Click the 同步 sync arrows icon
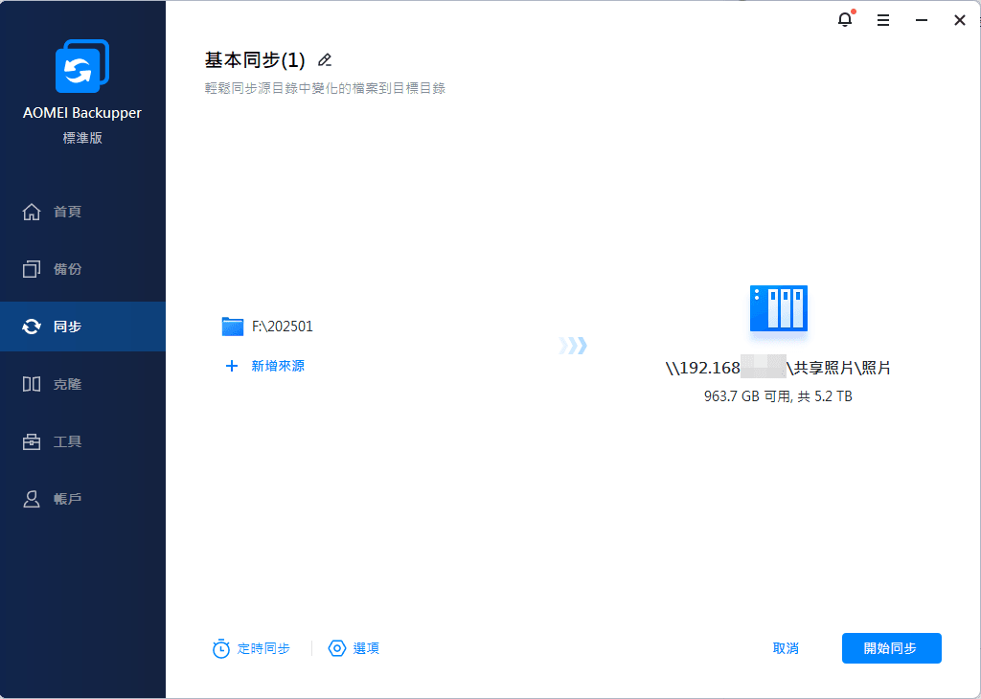 tap(32, 327)
